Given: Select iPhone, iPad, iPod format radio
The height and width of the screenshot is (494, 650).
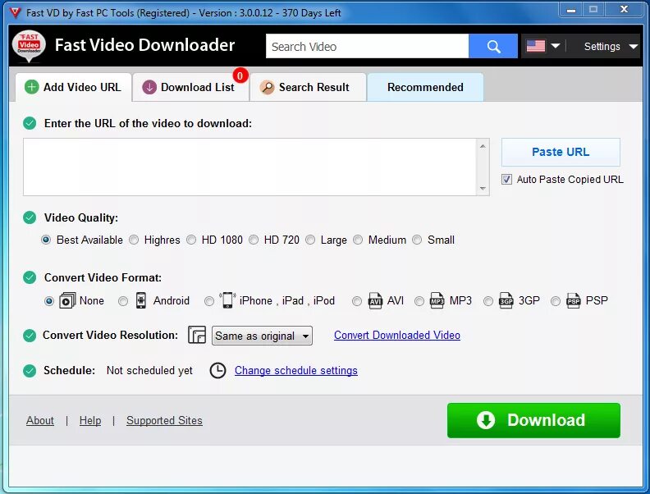Looking at the screenshot, I should [209, 301].
